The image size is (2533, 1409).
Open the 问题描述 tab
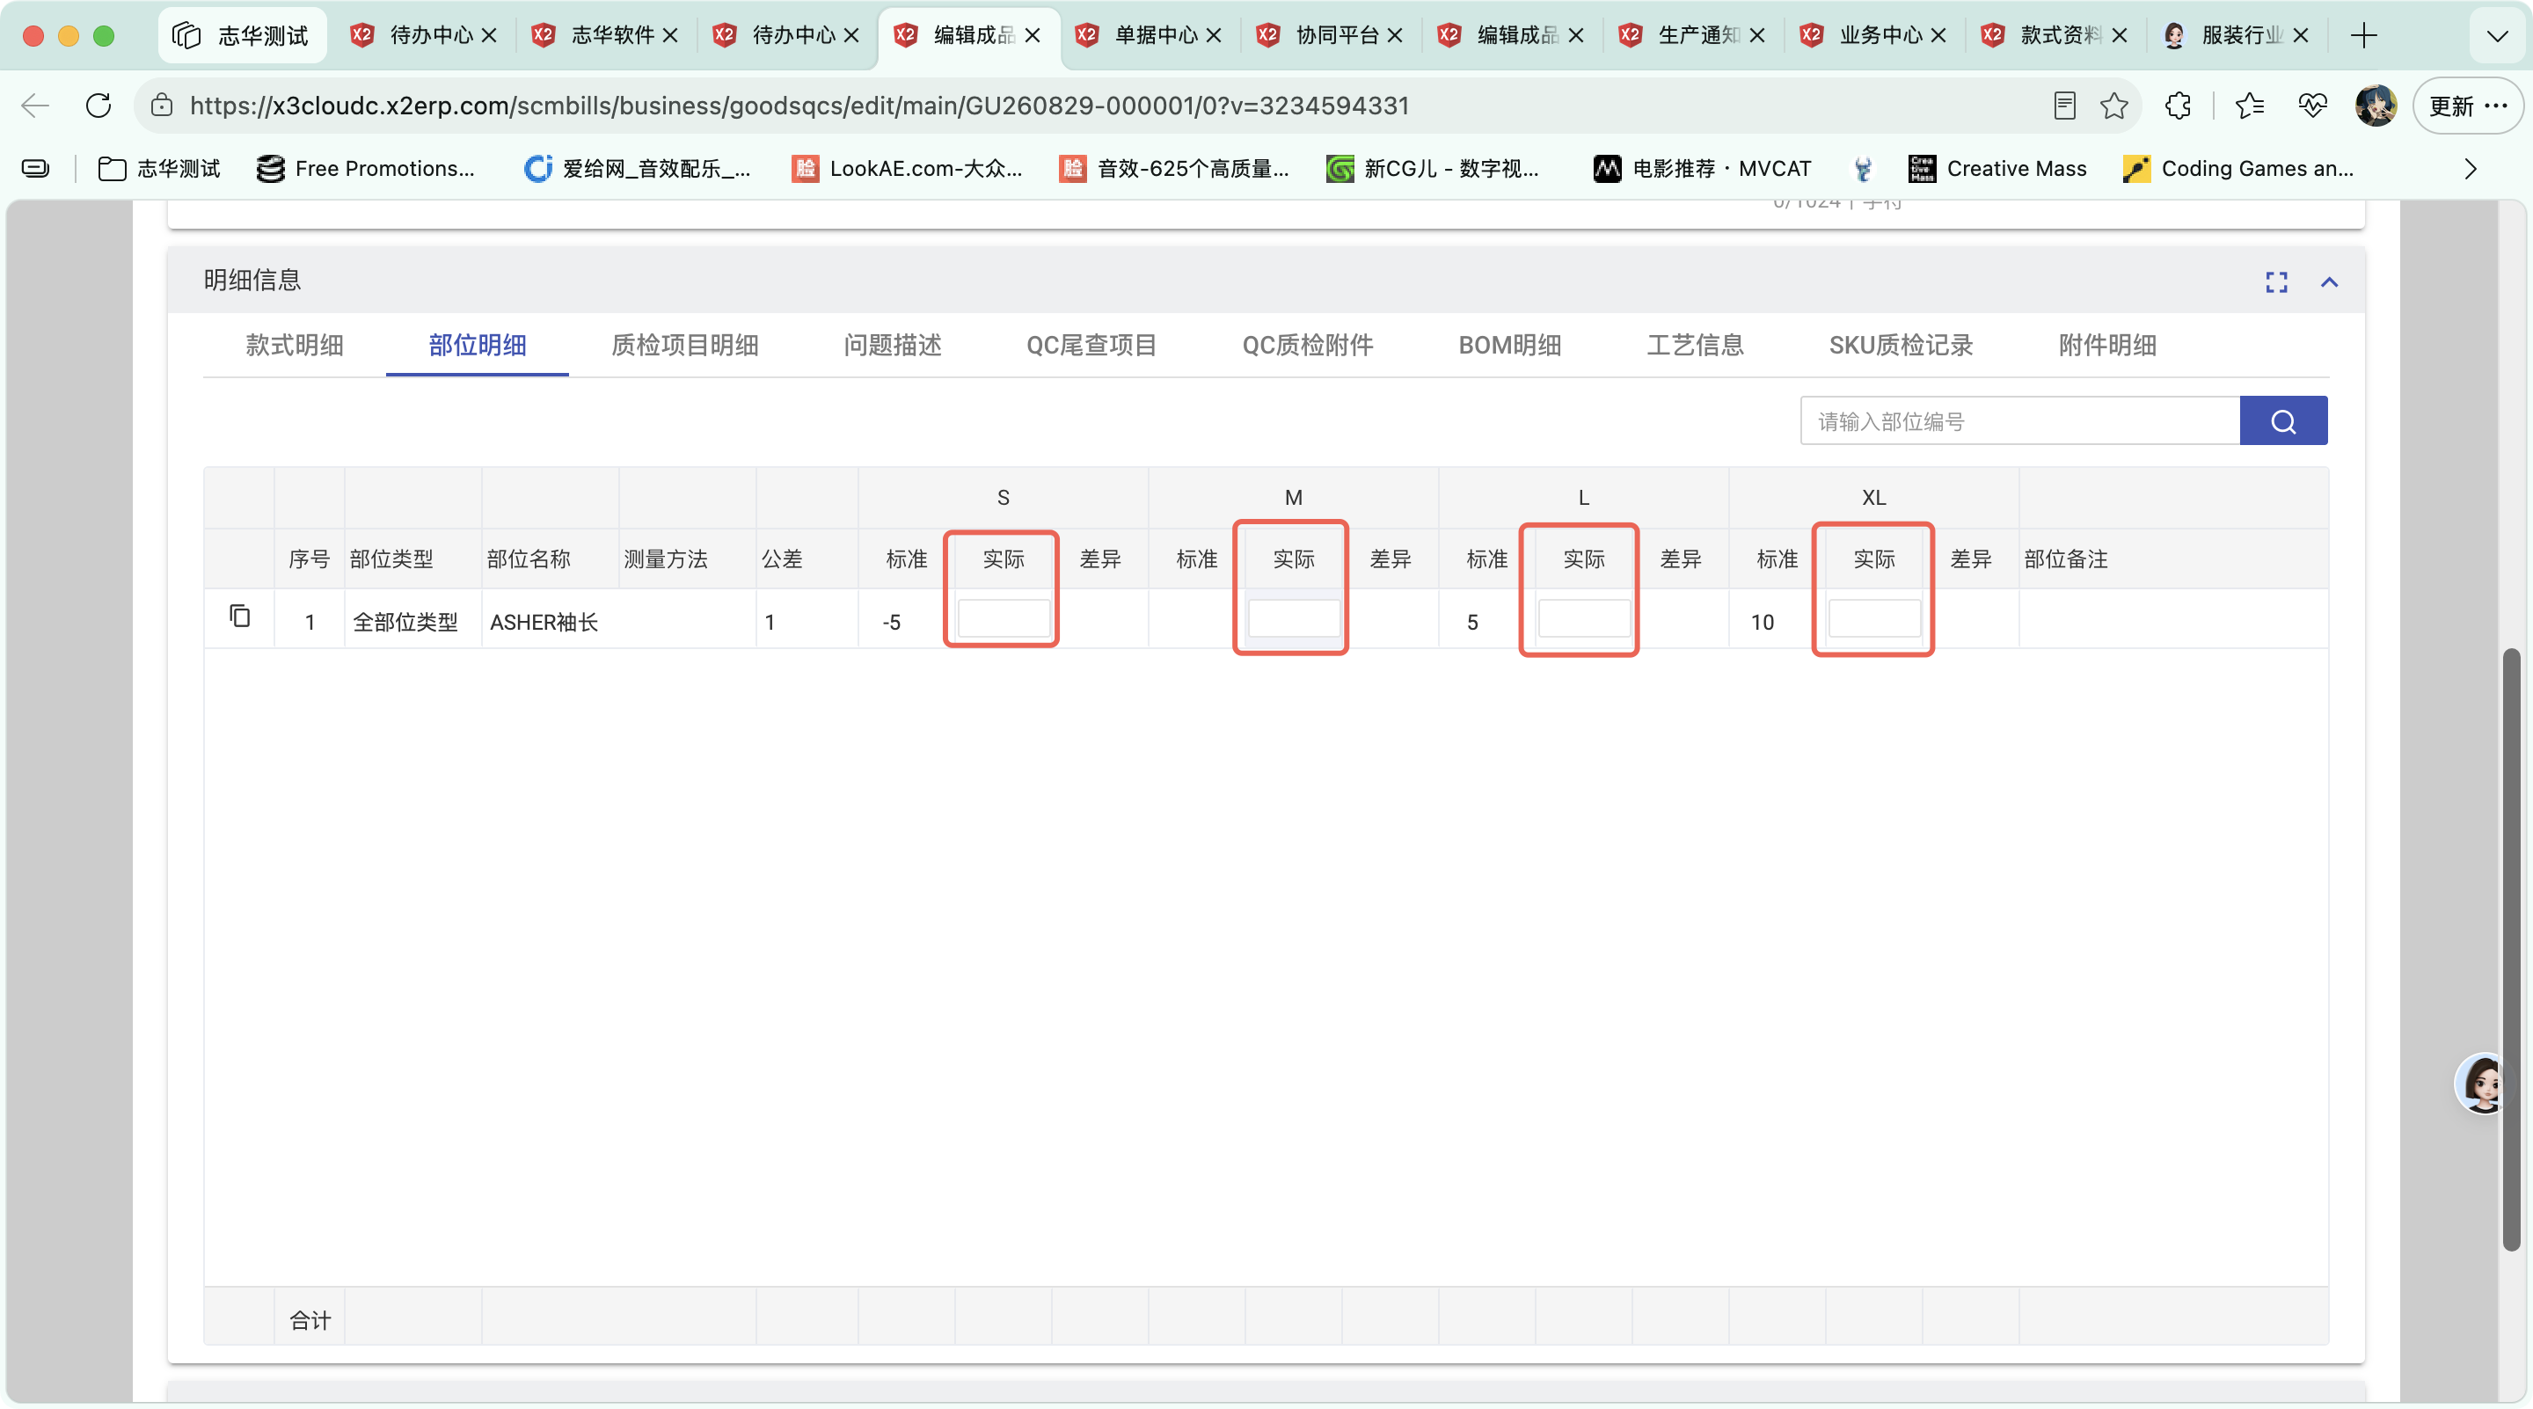[x=892, y=345]
